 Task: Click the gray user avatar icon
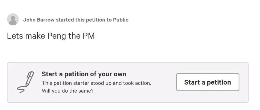[x=13, y=20]
